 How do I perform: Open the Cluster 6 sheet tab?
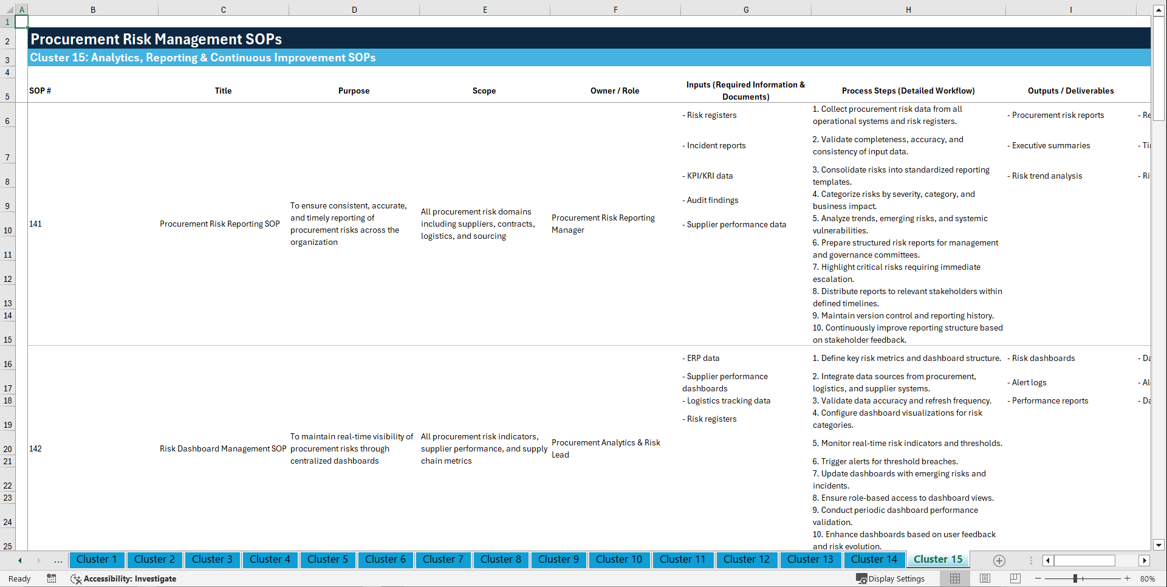(x=385, y=559)
